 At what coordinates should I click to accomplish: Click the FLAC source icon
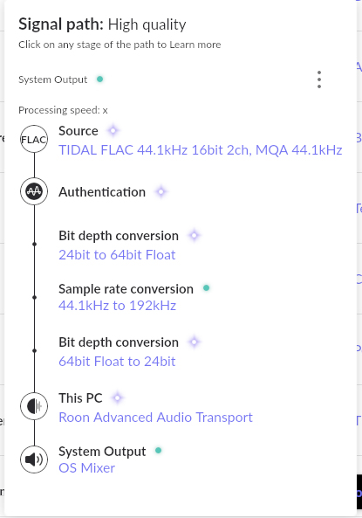click(x=34, y=139)
